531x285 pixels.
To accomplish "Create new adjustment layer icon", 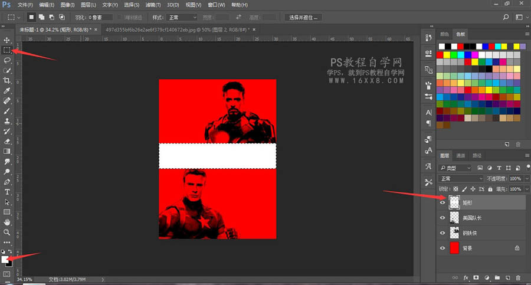I will [487, 278].
